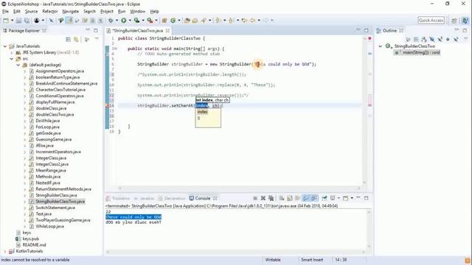The image size is (472, 265).
Task: Click the Debug bug icon in the toolbar
Action: pos(111,21)
